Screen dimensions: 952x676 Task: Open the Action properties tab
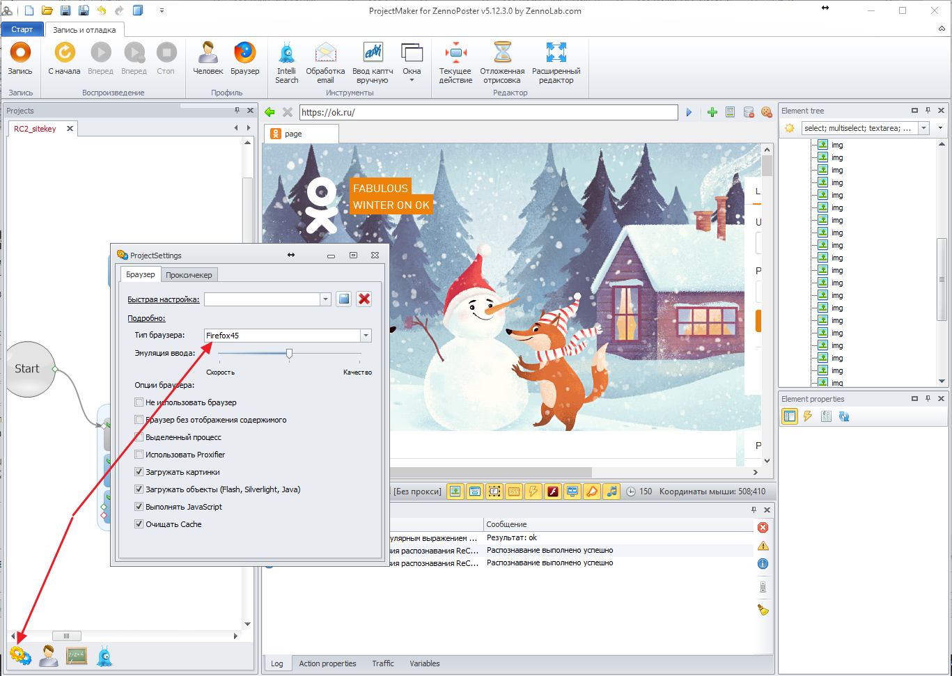[x=327, y=663]
